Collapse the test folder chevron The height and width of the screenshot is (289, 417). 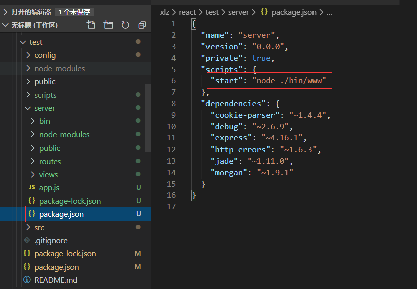point(23,42)
